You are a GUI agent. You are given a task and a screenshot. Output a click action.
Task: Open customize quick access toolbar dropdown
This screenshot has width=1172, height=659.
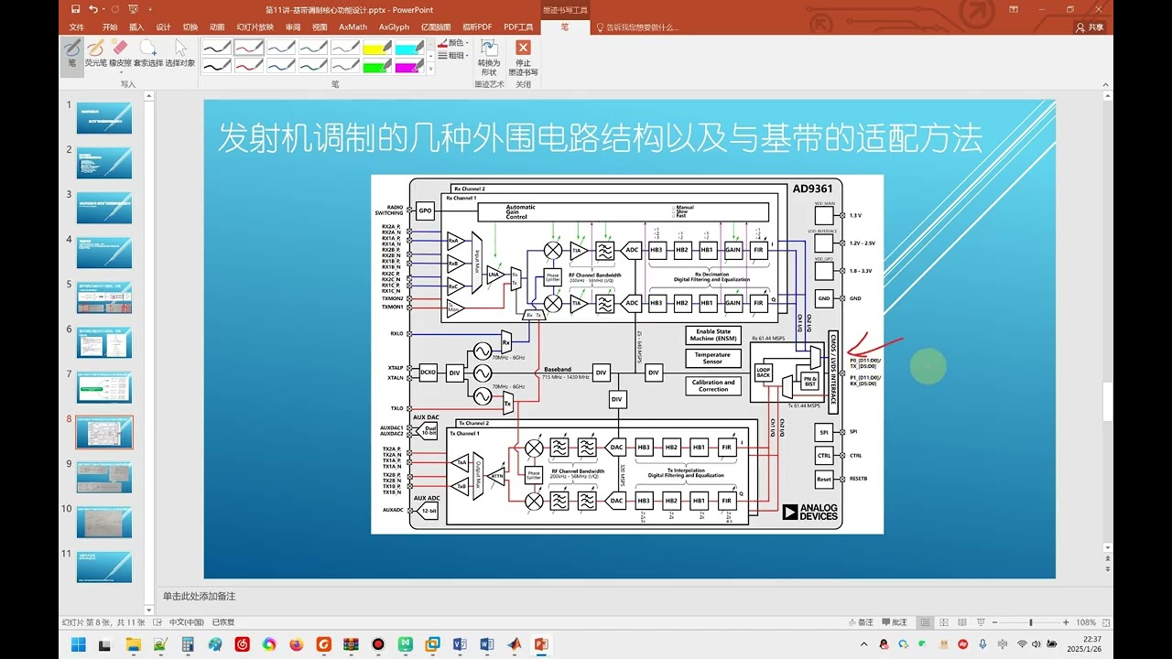(x=151, y=9)
